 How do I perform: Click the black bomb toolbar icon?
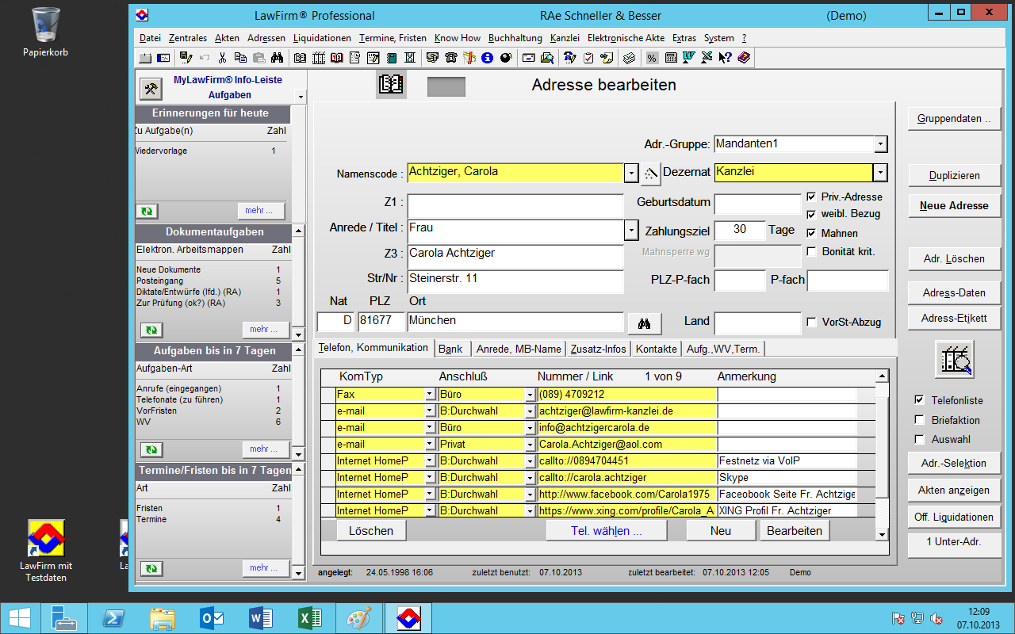(x=506, y=58)
